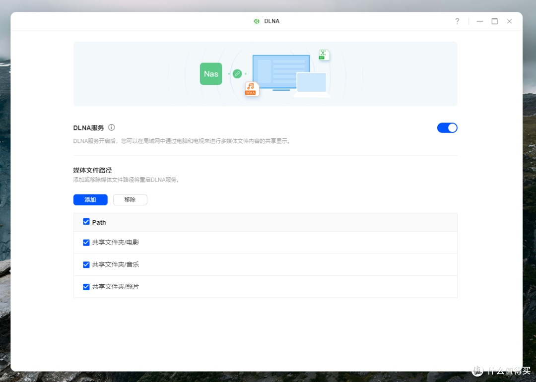Image resolution: width=536 pixels, height=382 pixels.
Task: Click the monitor illustration in banner
Action: [x=281, y=72]
